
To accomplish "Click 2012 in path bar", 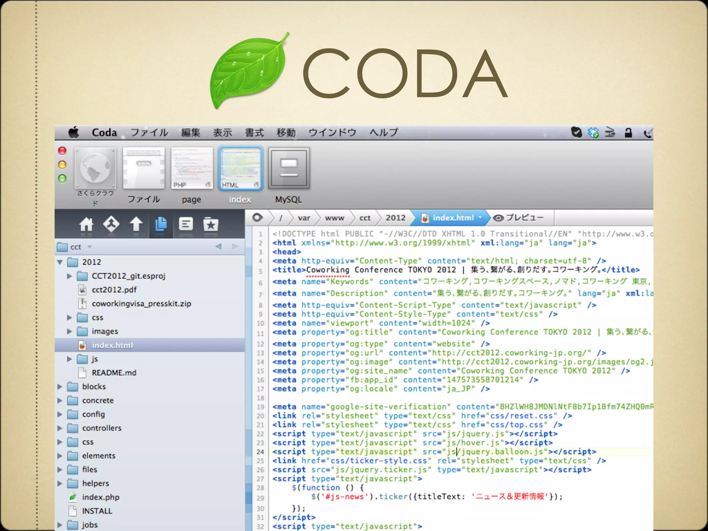I will [395, 218].
